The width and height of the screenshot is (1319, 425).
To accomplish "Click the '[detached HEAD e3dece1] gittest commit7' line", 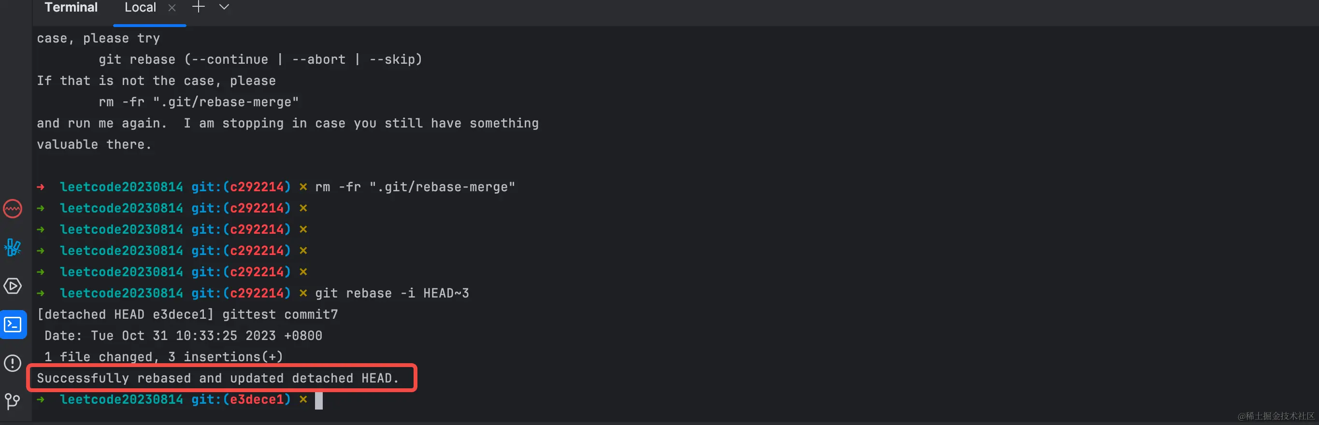I will [x=187, y=314].
